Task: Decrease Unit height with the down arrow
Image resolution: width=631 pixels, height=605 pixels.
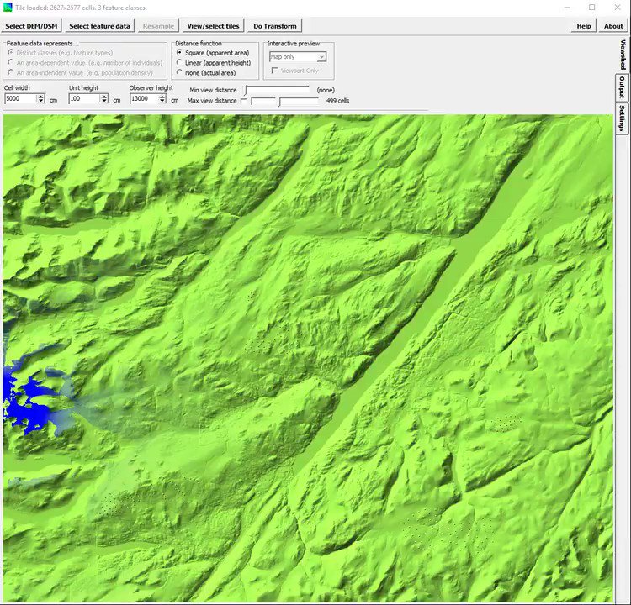Action: point(105,102)
